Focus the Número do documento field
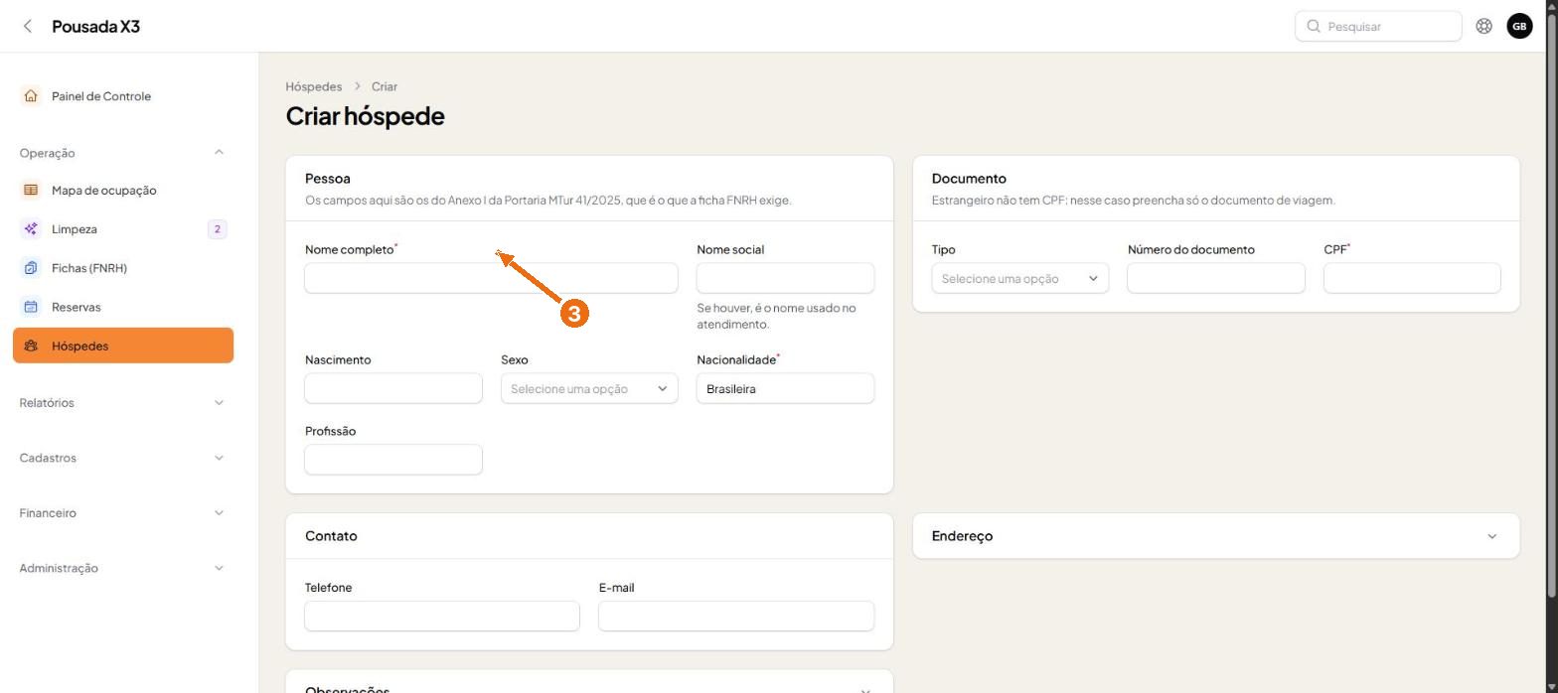Viewport: 1558px width, 693px height. tap(1216, 278)
